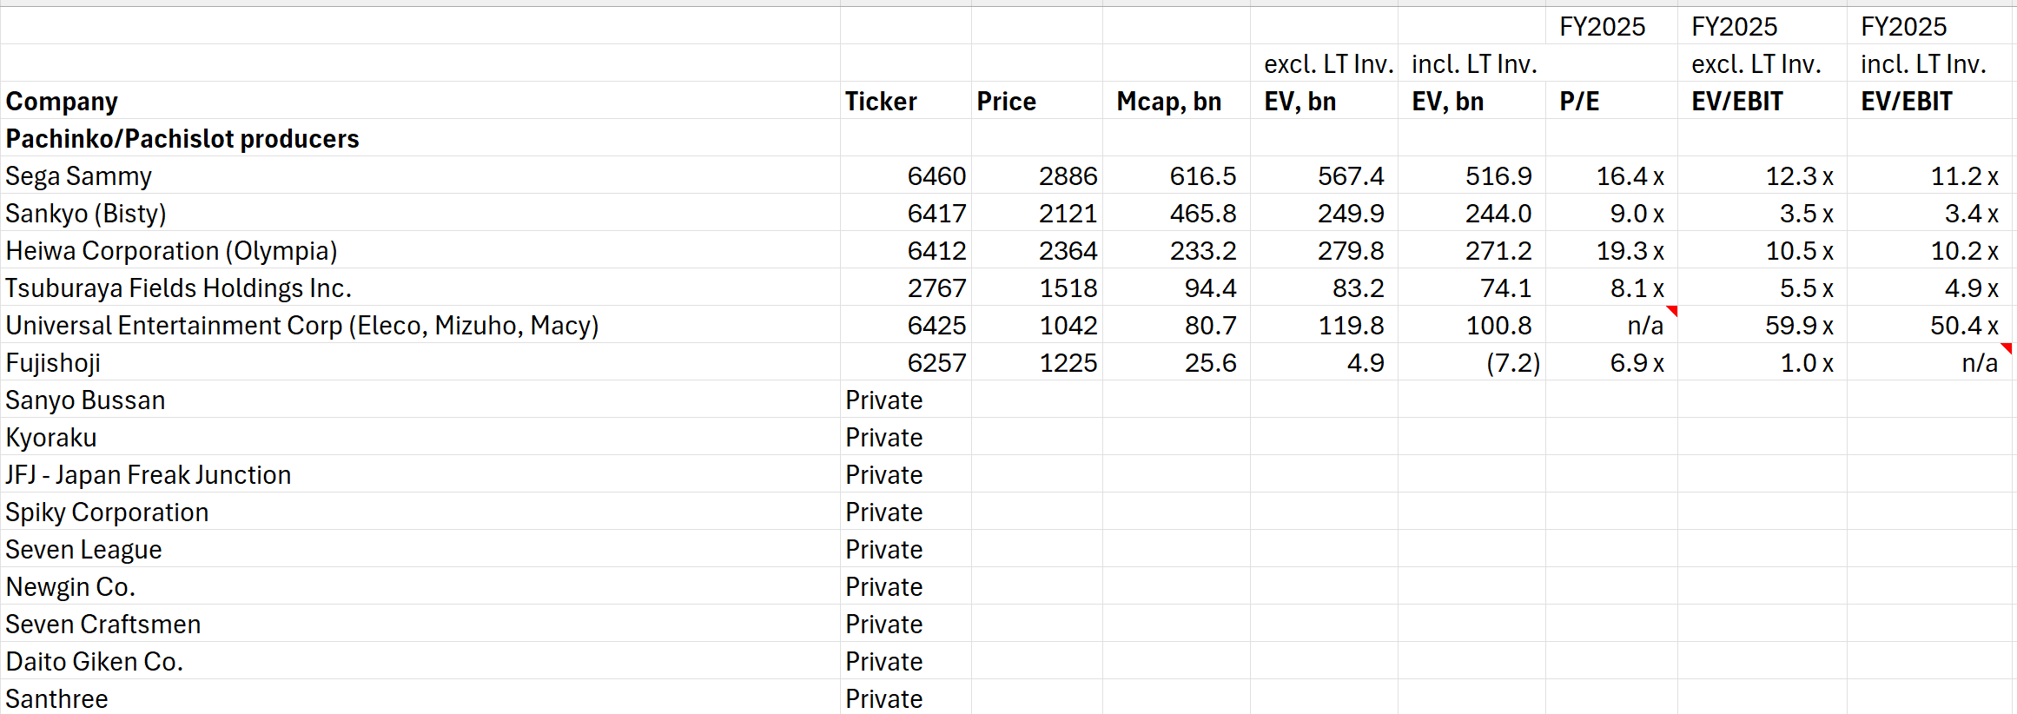Click the Ticker column header cell

[906, 101]
